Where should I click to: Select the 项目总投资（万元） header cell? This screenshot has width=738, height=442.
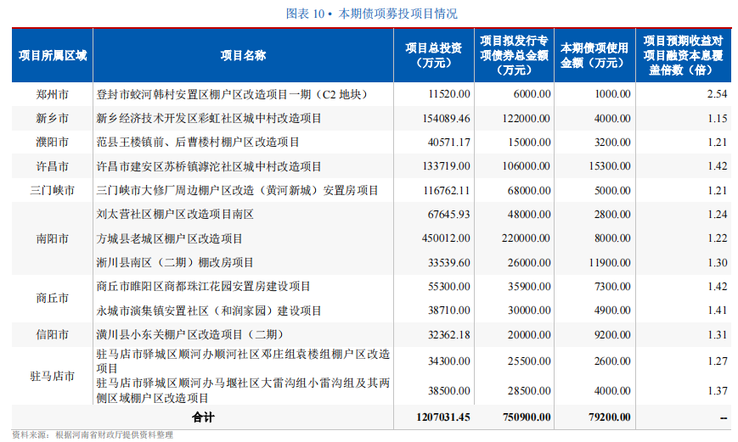point(433,55)
